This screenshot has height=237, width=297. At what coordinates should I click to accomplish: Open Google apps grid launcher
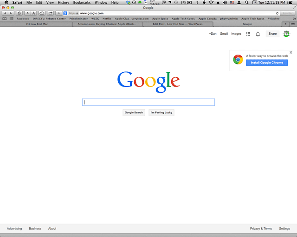[x=248, y=34]
